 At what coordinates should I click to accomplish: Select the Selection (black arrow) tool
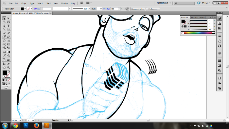(4, 18)
